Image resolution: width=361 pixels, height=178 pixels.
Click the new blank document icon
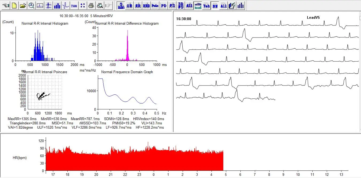tap(14, 5)
